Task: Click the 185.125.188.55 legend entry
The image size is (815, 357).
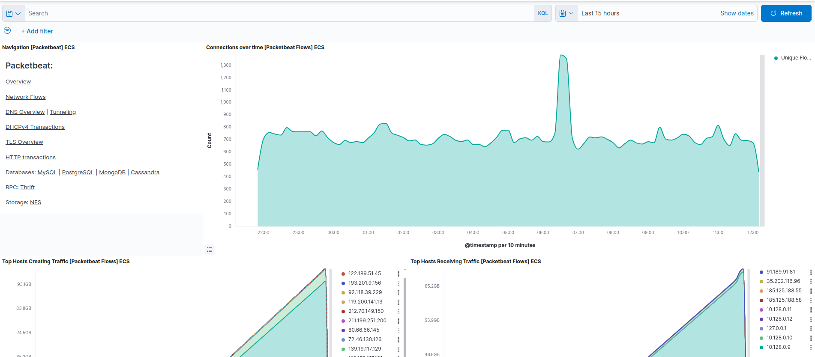Action: coord(784,291)
